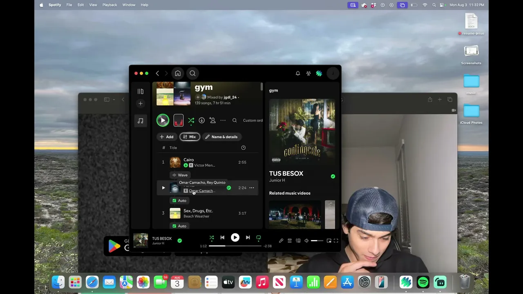The image size is (523, 294).
Task: Open the Window menu
Action: (129, 5)
